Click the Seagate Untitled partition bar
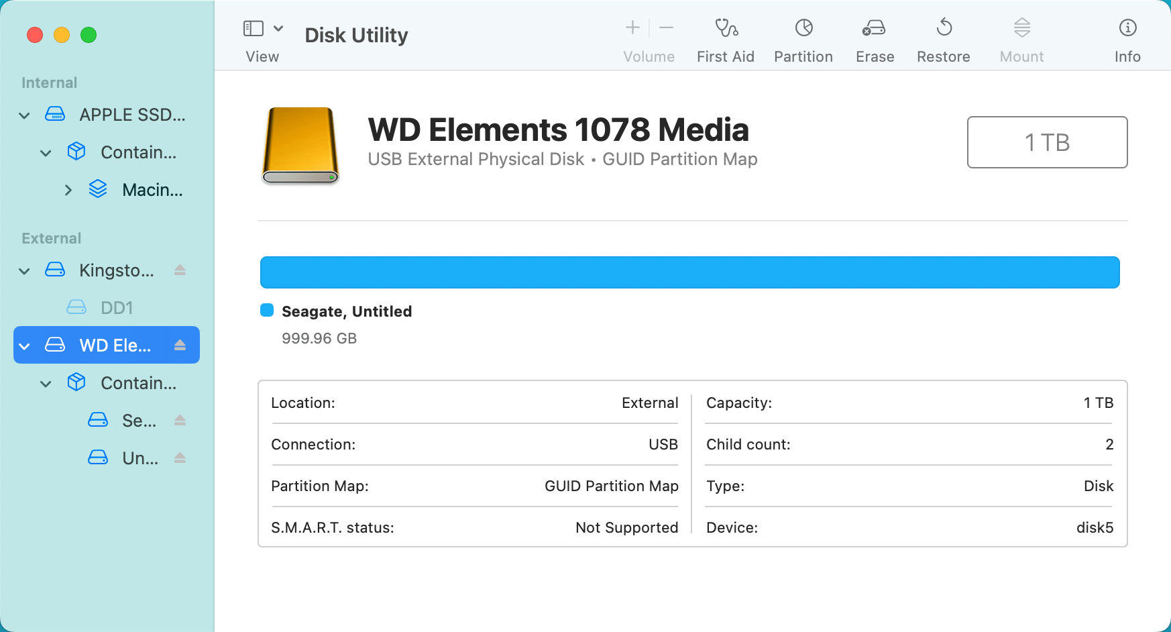The width and height of the screenshot is (1171, 632). pos(689,272)
